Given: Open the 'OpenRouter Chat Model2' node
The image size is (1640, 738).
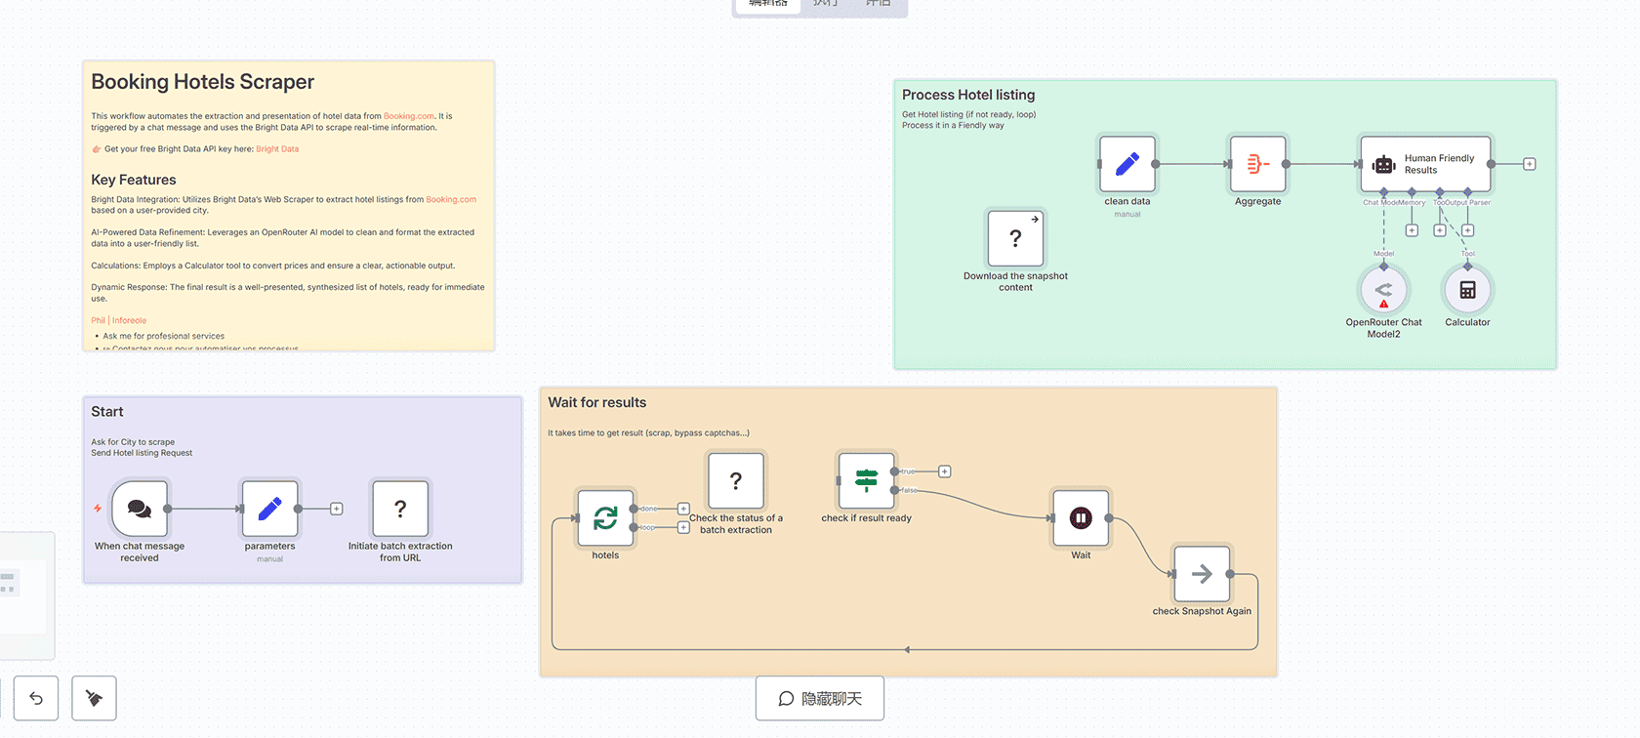Looking at the screenshot, I should pyautogui.click(x=1383, y=290).
